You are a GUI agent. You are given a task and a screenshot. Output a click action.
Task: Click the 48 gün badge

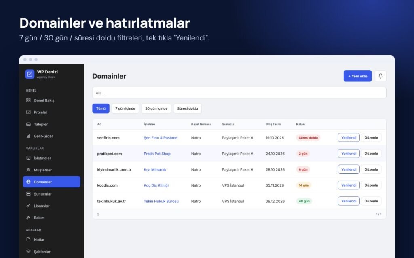pos(304,201)
